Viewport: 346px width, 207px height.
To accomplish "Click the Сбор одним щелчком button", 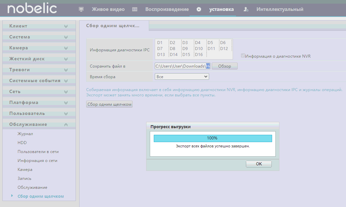I will coord(109,104).
